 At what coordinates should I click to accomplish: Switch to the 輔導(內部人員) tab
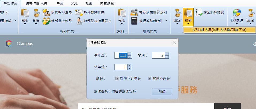coord(37,3)
